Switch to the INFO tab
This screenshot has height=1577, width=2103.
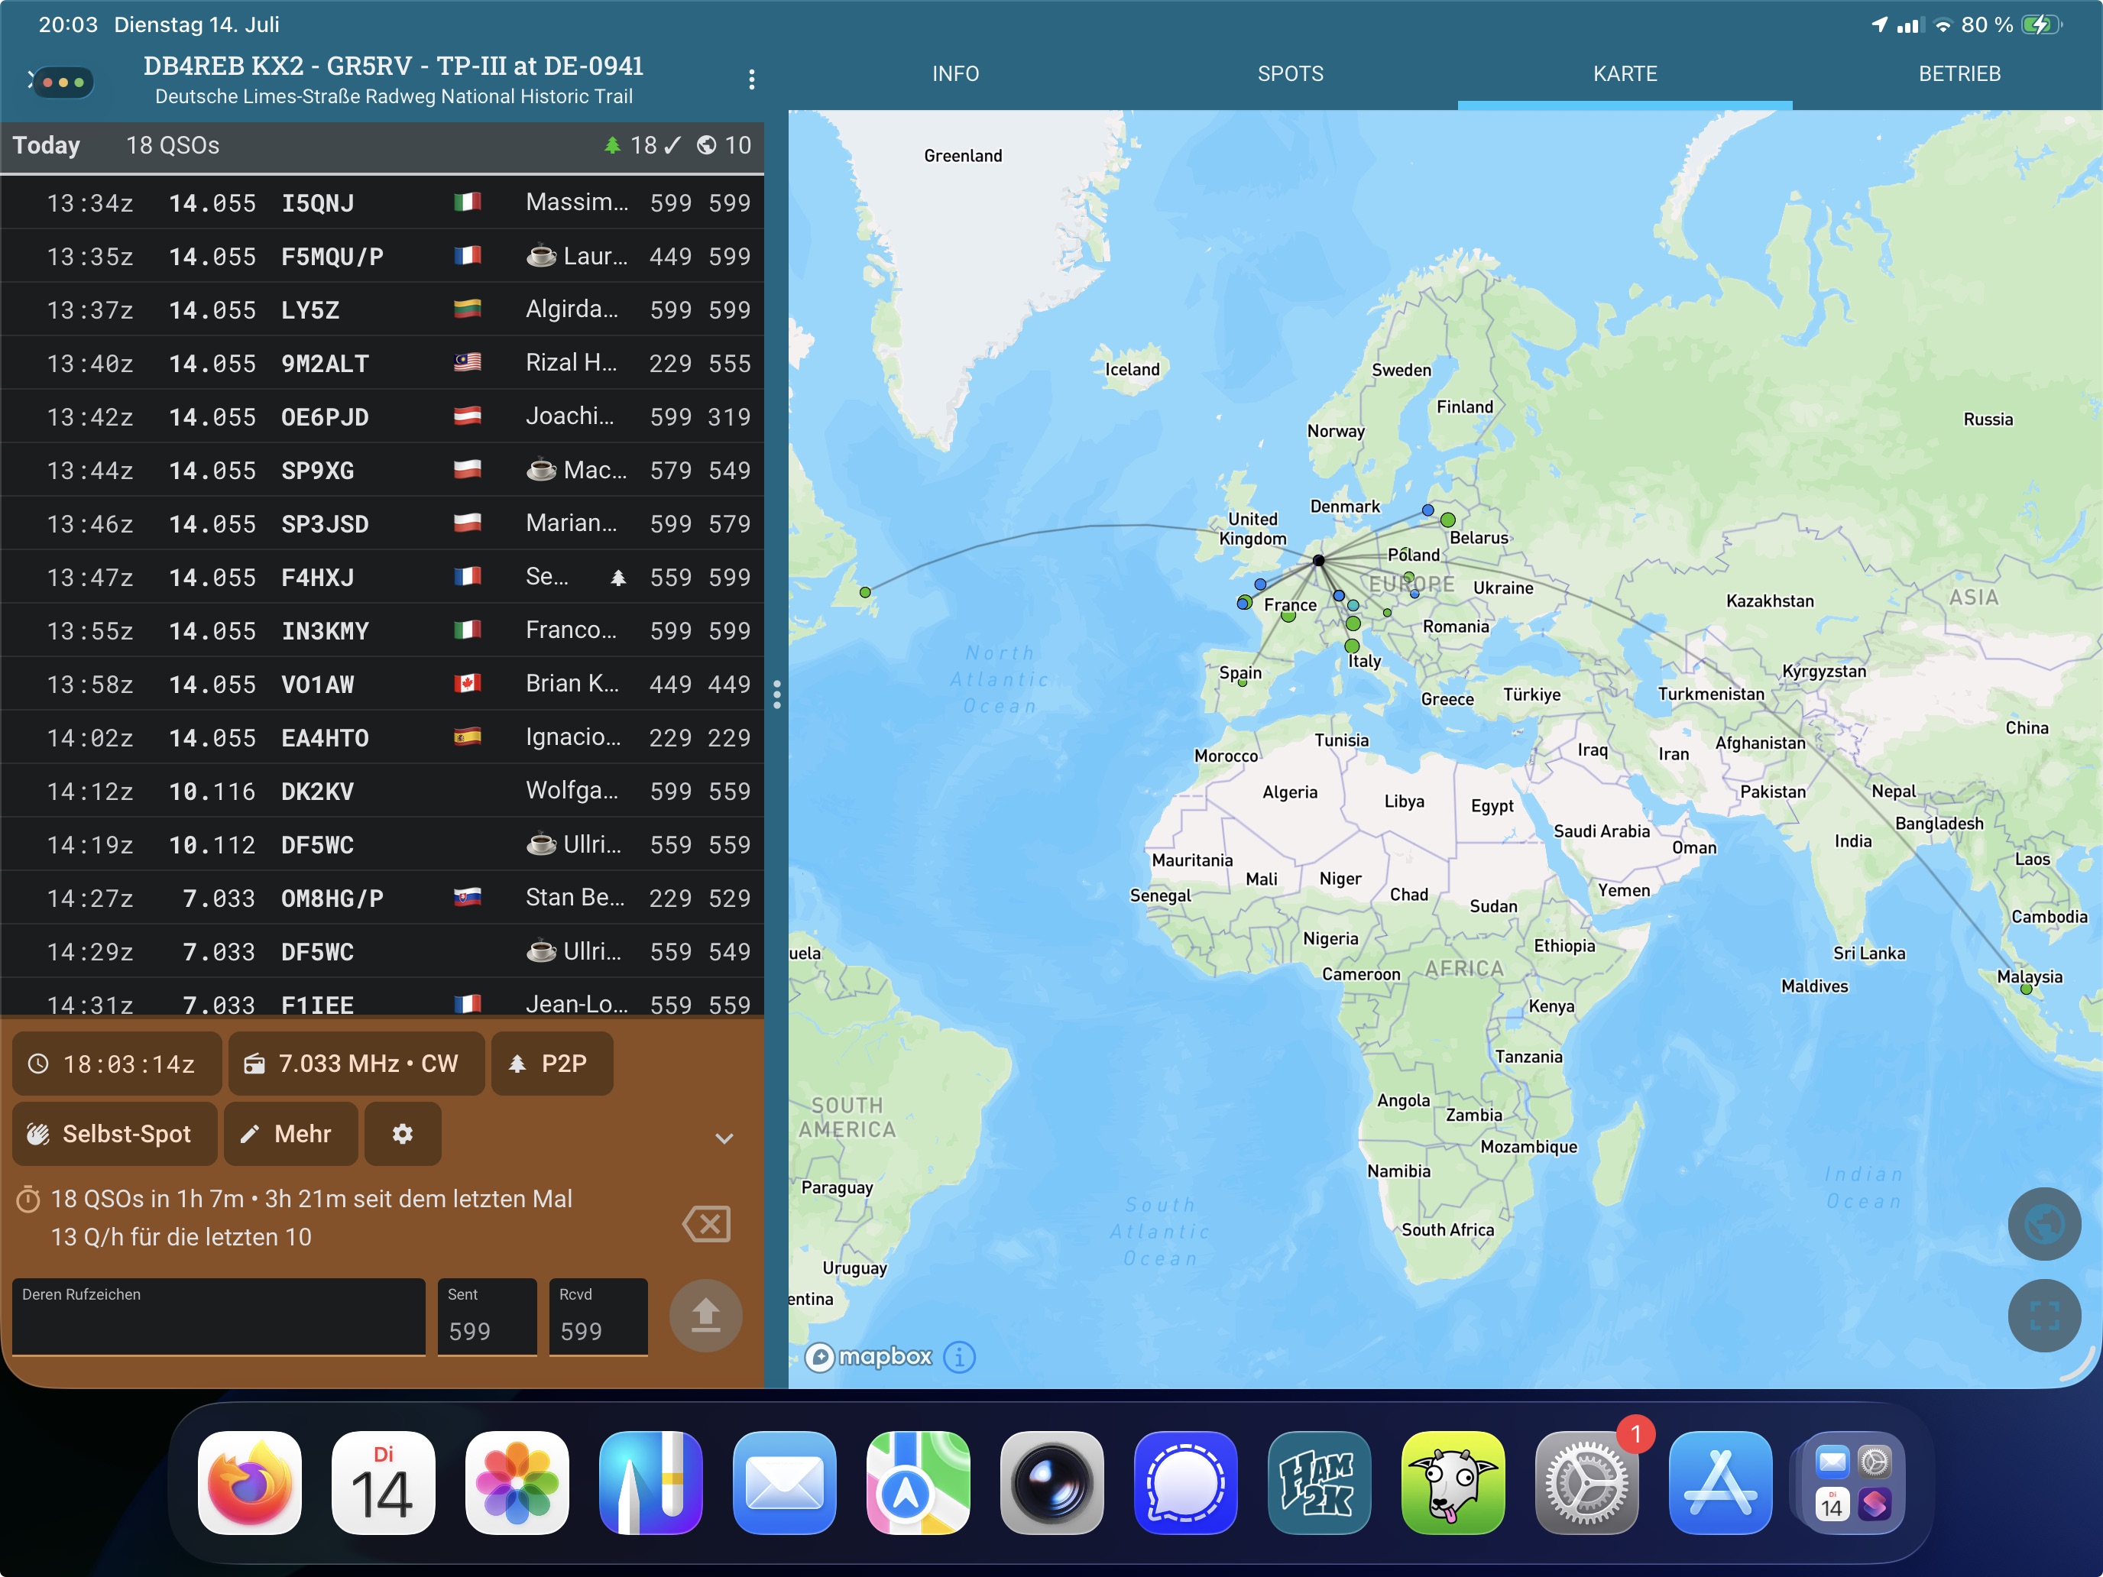955,74
